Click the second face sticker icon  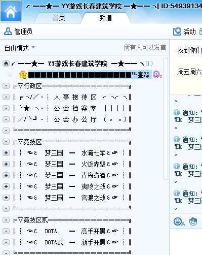193,221
